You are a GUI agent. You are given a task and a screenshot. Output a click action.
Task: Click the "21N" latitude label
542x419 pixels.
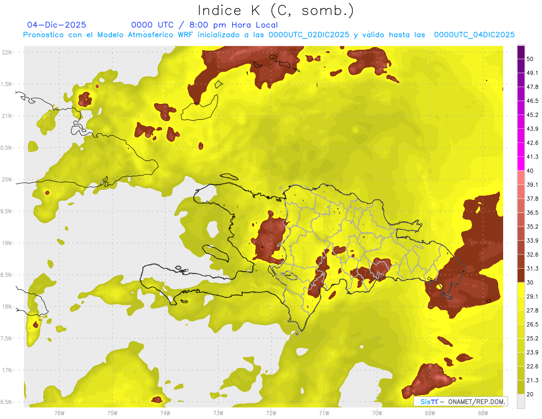coord(7,116)
